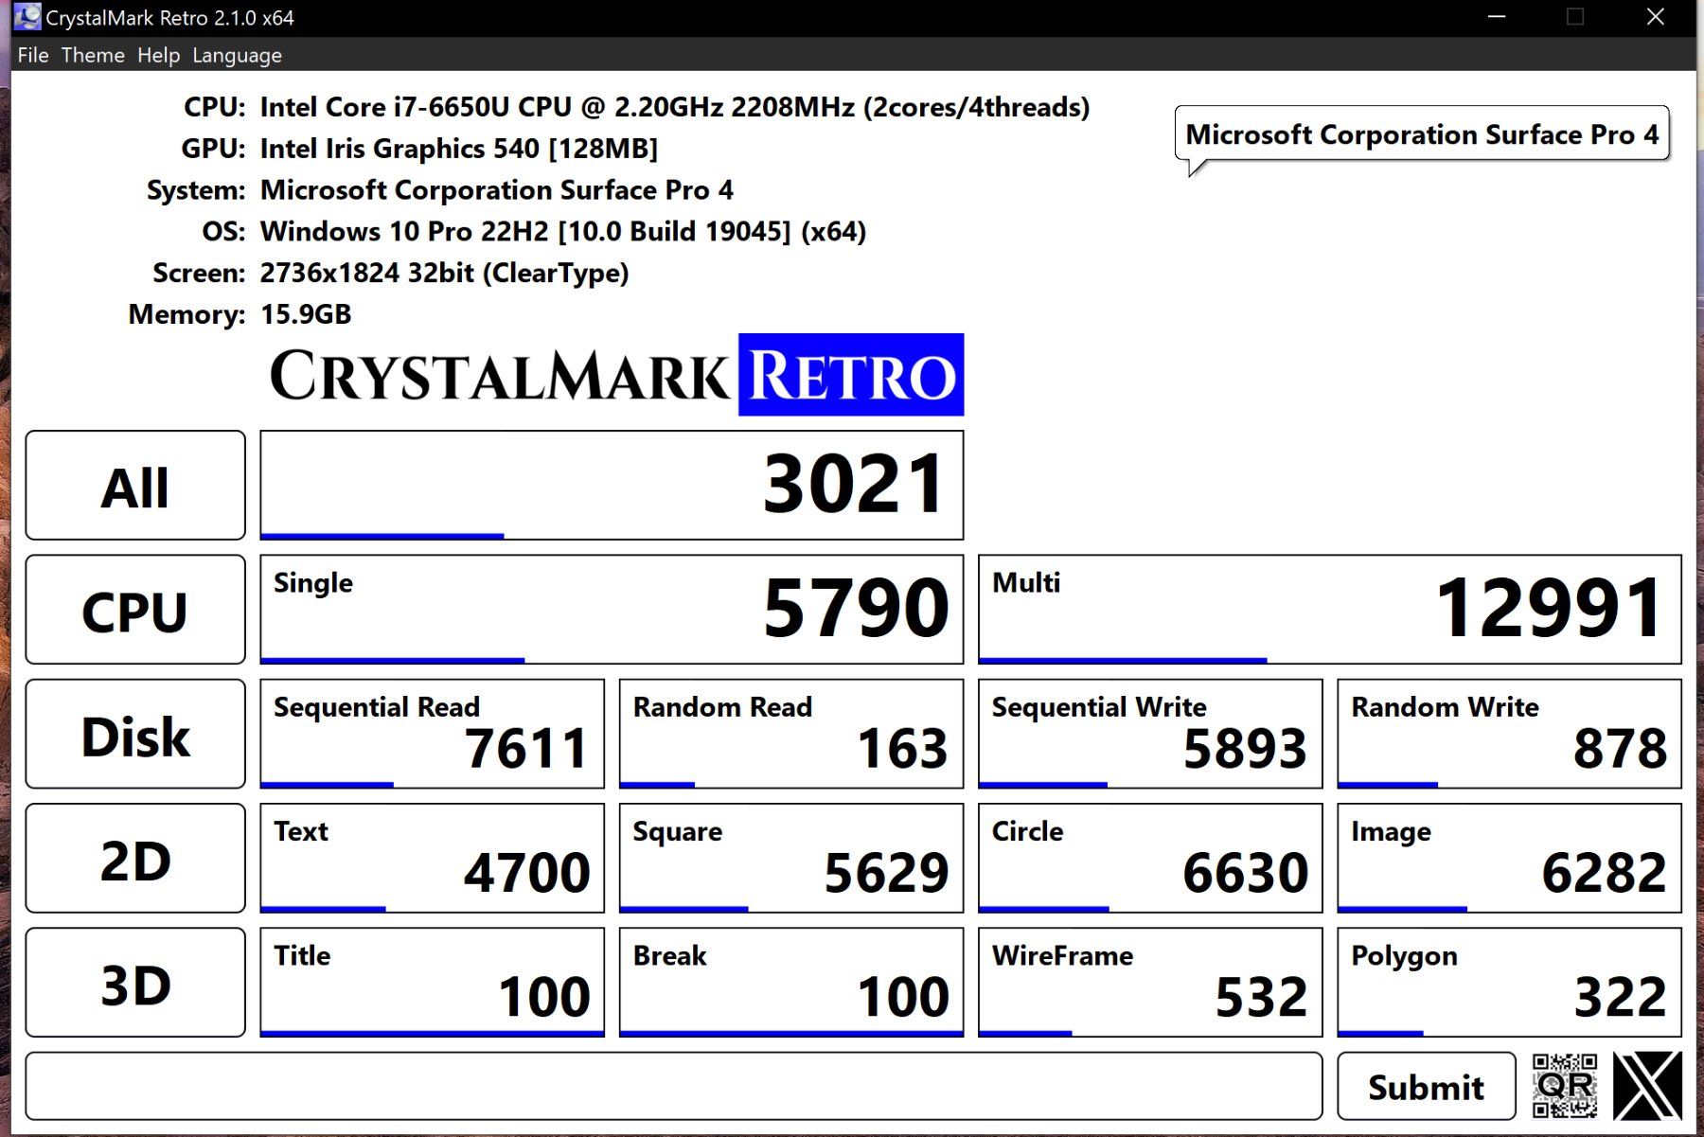Image resolution: width=1704 pixels, height=1137 pixels.
Task: Submit the benchmark score
Action: click(1426, 1086)
